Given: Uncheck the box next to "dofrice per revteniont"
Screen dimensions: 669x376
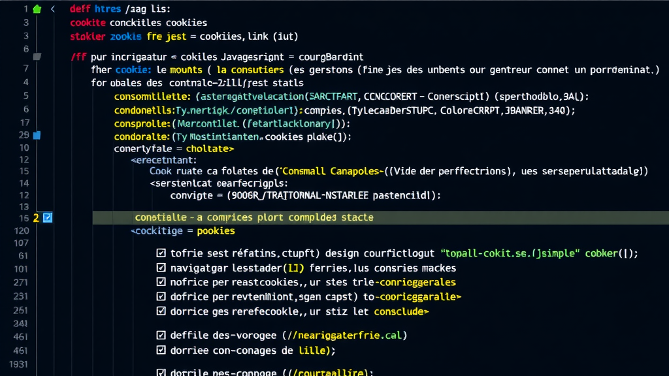Looking at the screenshot, I should click(161, 297).
